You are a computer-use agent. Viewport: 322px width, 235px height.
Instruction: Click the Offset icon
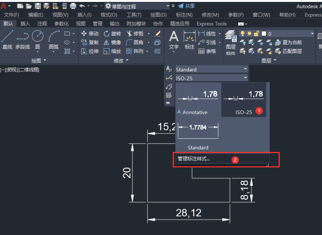158,51
